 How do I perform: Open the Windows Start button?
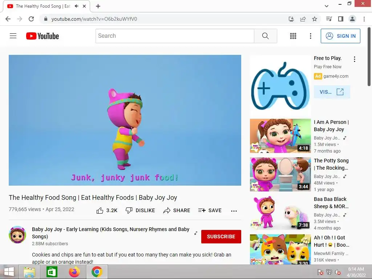[x=9, y=272]
